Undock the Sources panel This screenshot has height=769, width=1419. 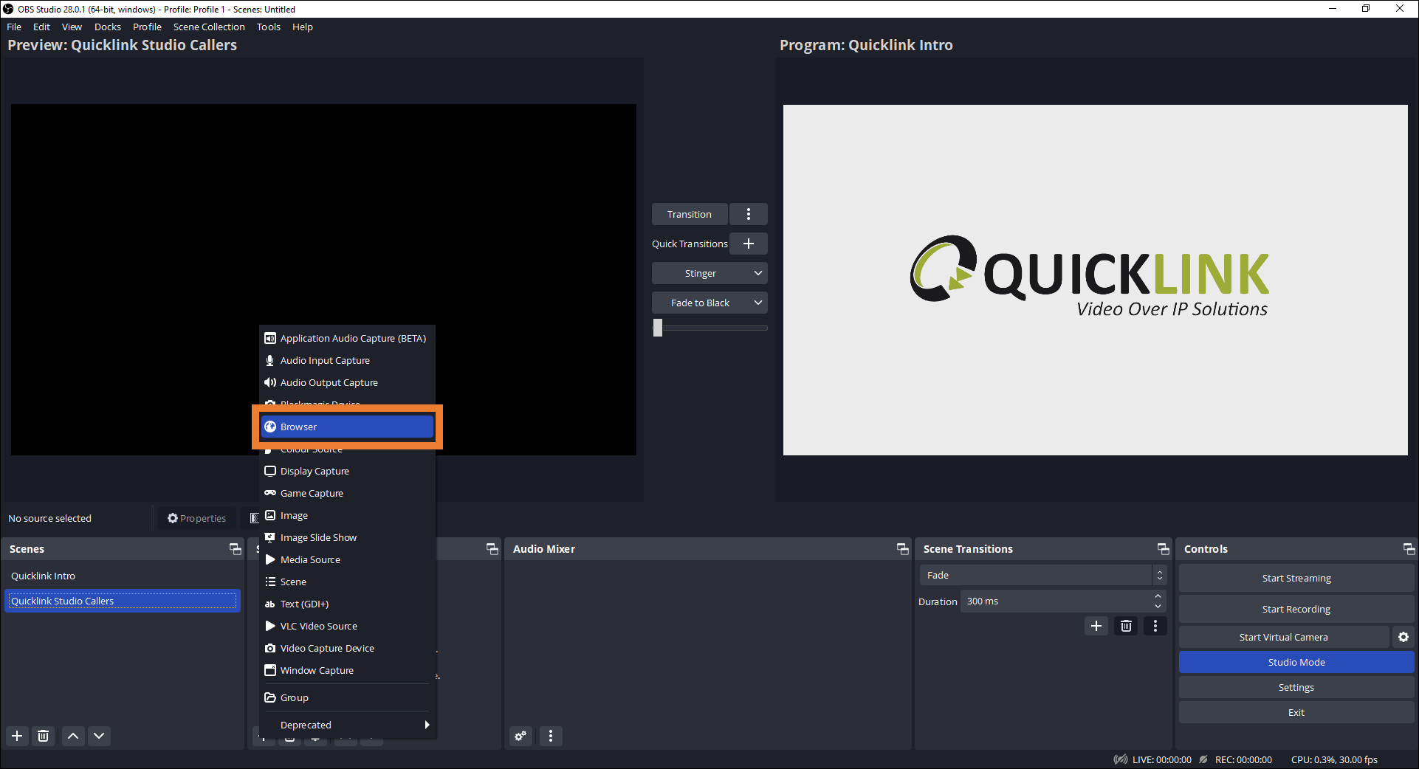tap(492, 549)
